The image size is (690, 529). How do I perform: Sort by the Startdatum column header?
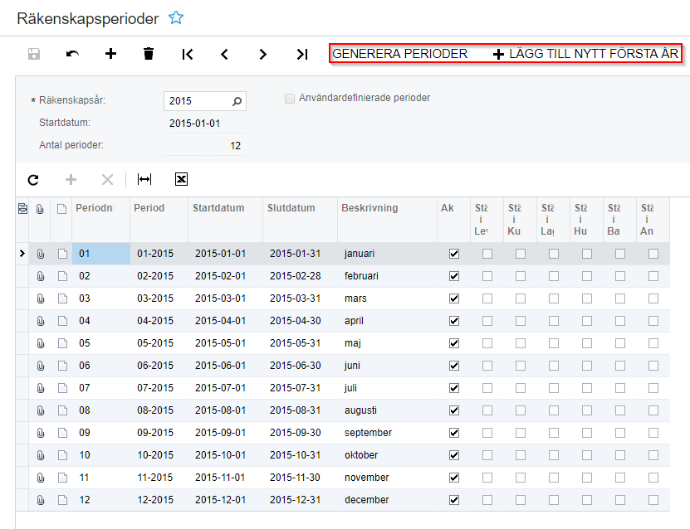click(218, 208)
